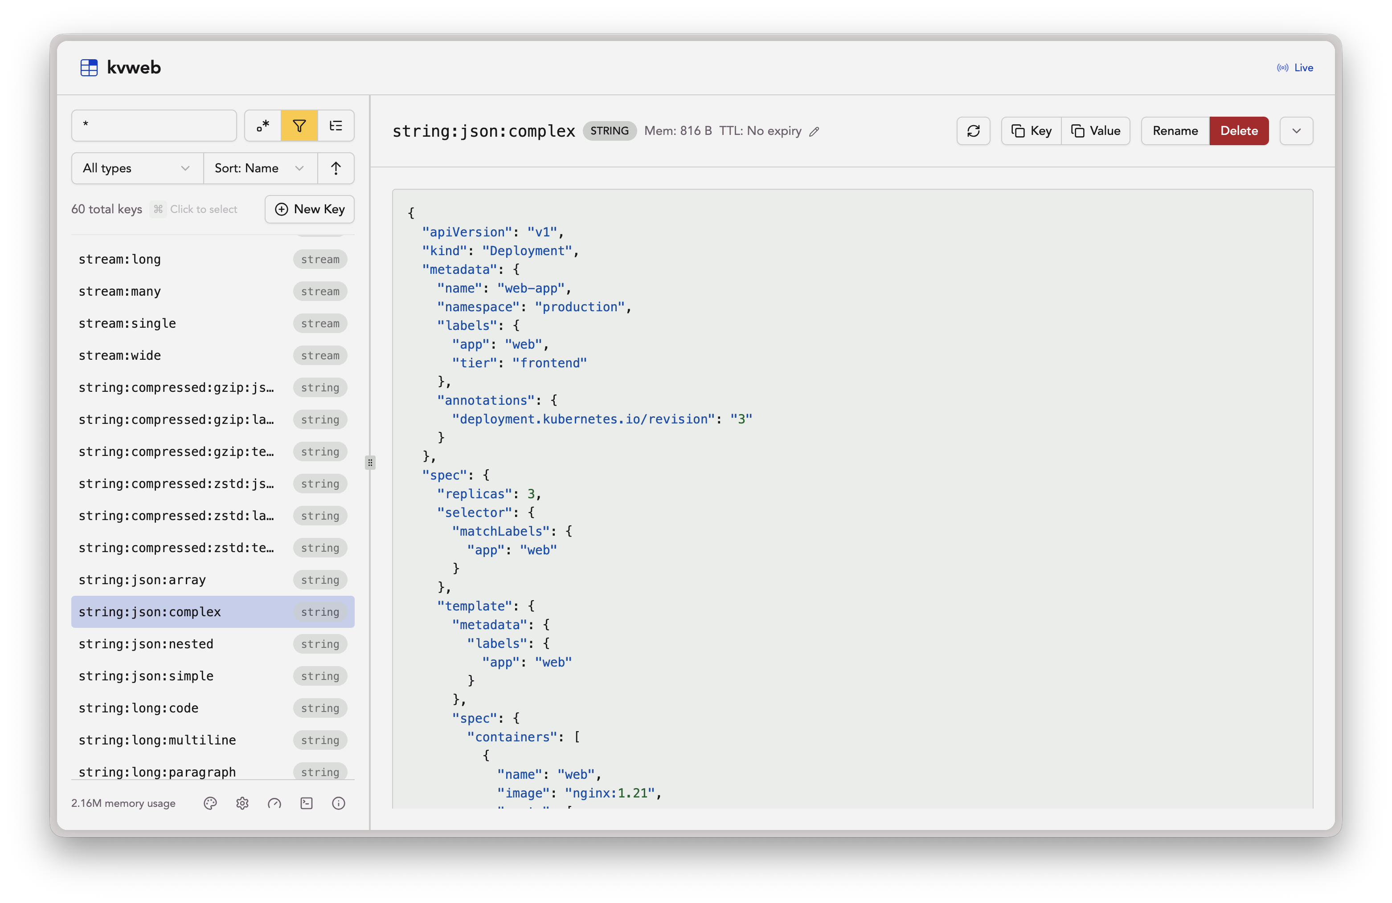
Task: Click the sidebar resize handle
Action: click(x=370, y=463)
